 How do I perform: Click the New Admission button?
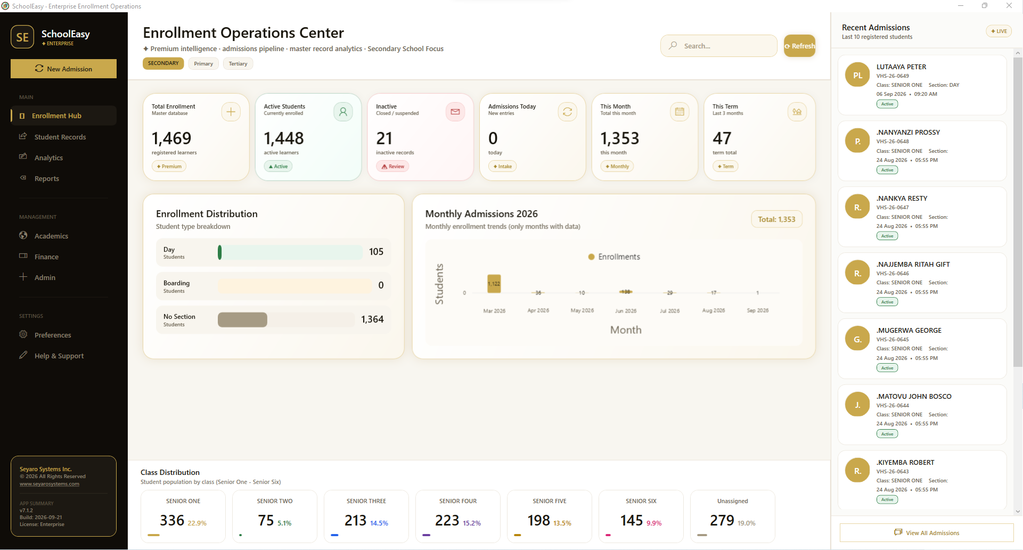[x=63, y=69]
